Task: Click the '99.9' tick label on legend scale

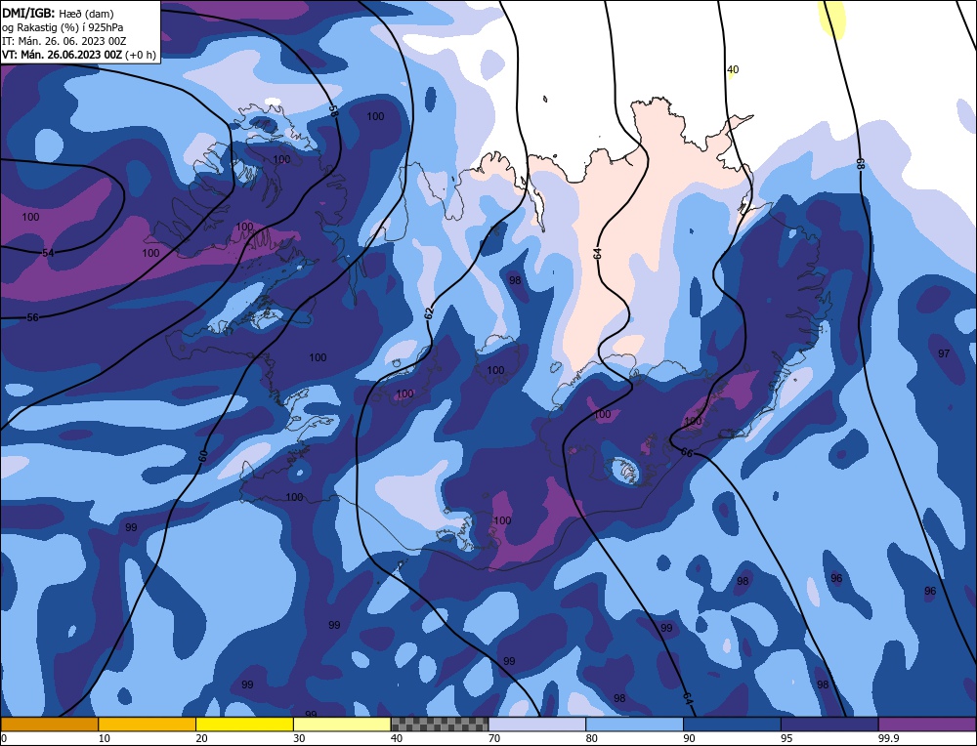Action: (887, 738)
